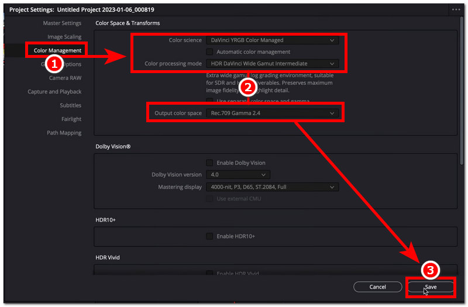468x307 pixels.
Task: Click the Color Space & Transforms heading
Action: [128, 23]
